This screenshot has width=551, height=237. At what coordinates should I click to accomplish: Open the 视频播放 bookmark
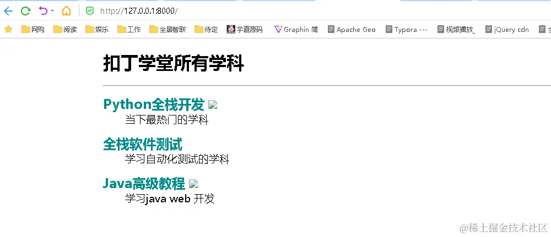[456, 30]
